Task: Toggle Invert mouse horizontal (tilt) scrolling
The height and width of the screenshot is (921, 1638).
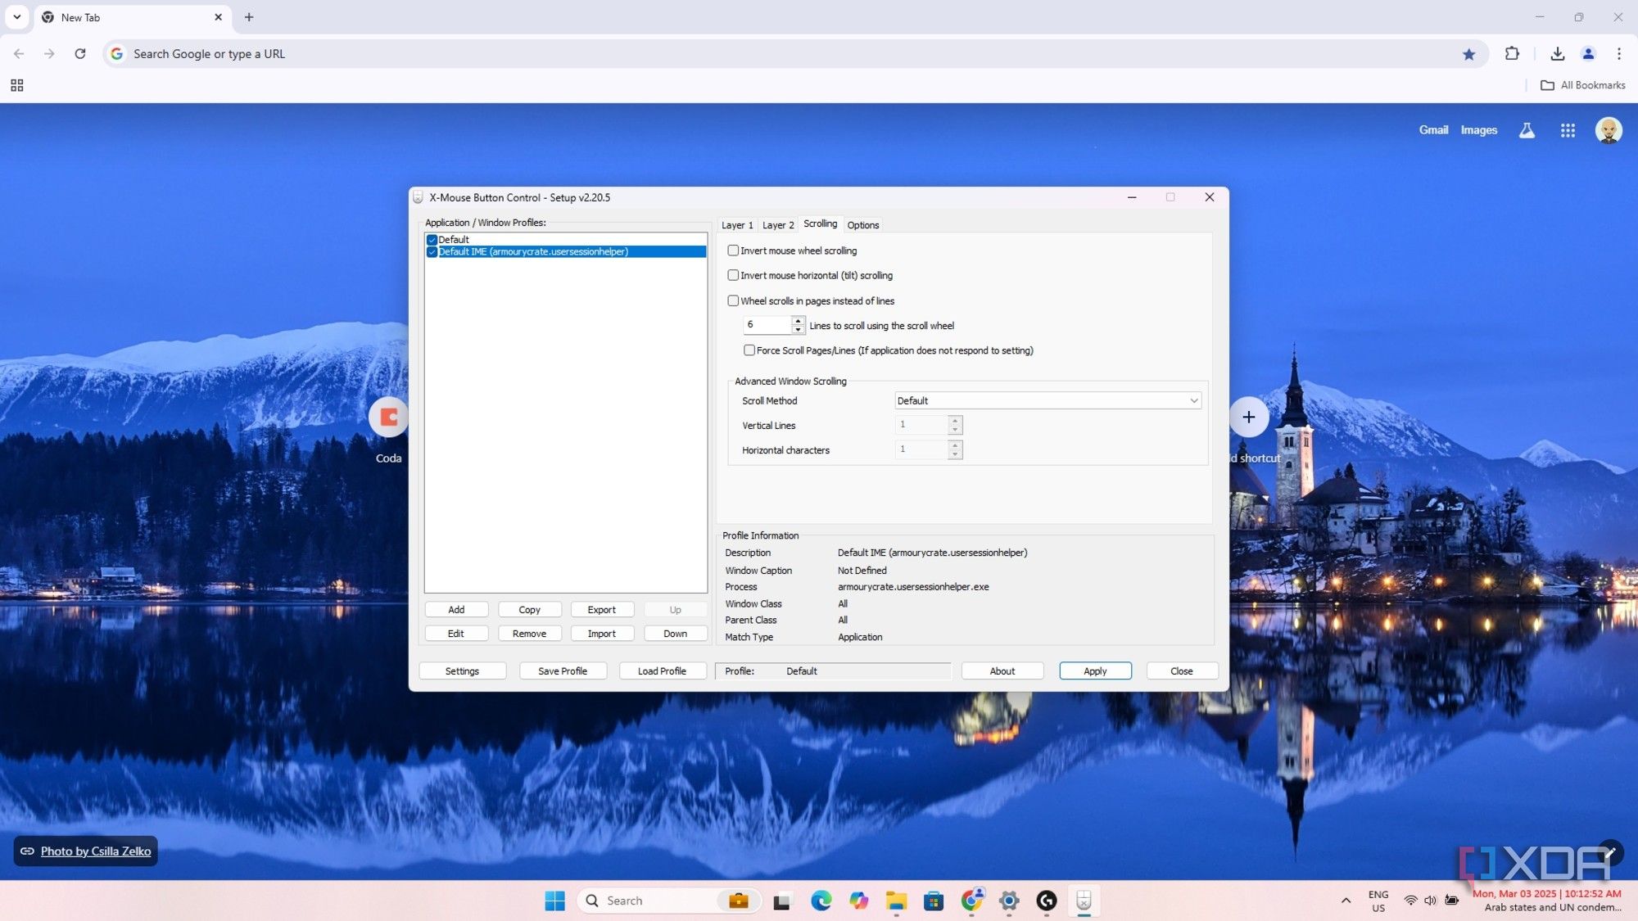Action: (733, 275)
